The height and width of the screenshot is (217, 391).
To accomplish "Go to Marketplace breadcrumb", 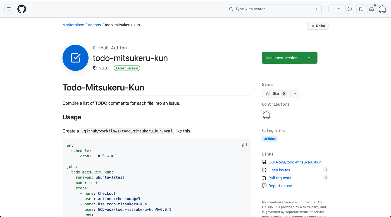I will point(73,25).
